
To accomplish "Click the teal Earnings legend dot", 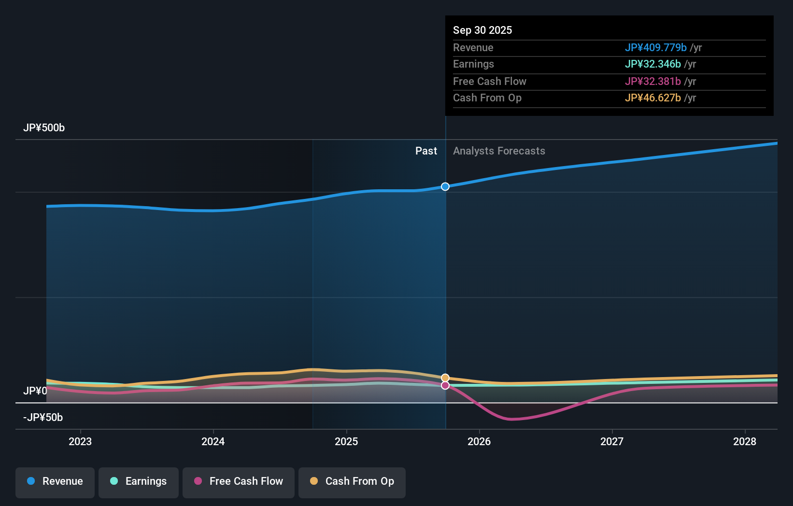I will coord(114,481).
